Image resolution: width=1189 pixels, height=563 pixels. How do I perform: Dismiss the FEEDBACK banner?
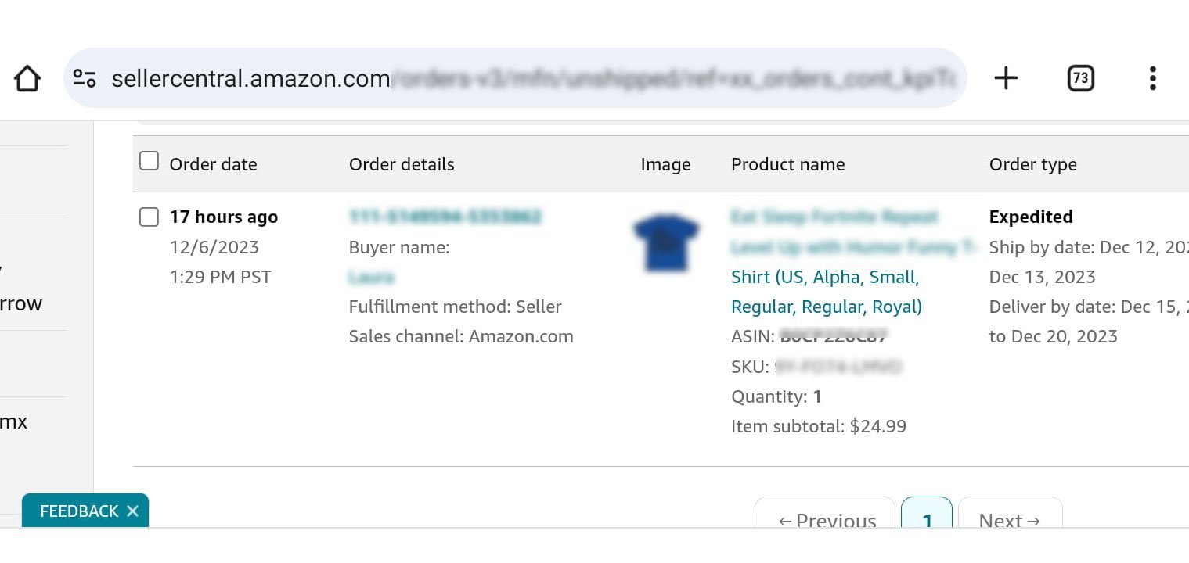click(132, 511)
